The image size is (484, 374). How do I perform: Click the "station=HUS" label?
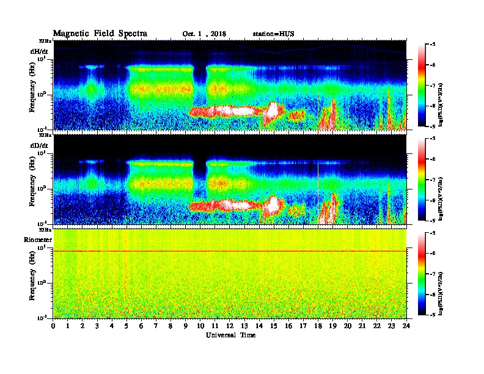273,34
